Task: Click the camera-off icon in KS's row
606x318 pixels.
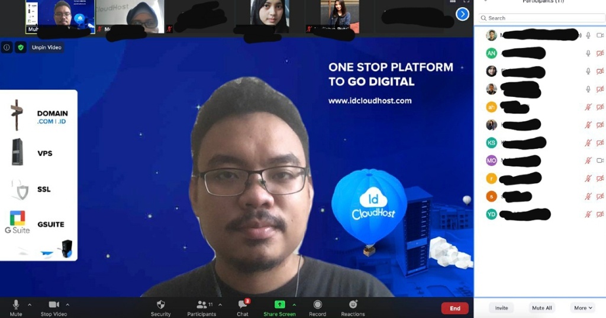Action: (x=600, y=143)
